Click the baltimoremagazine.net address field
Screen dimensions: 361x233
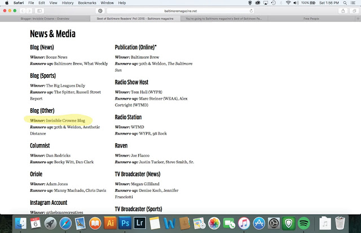point(180,11)
